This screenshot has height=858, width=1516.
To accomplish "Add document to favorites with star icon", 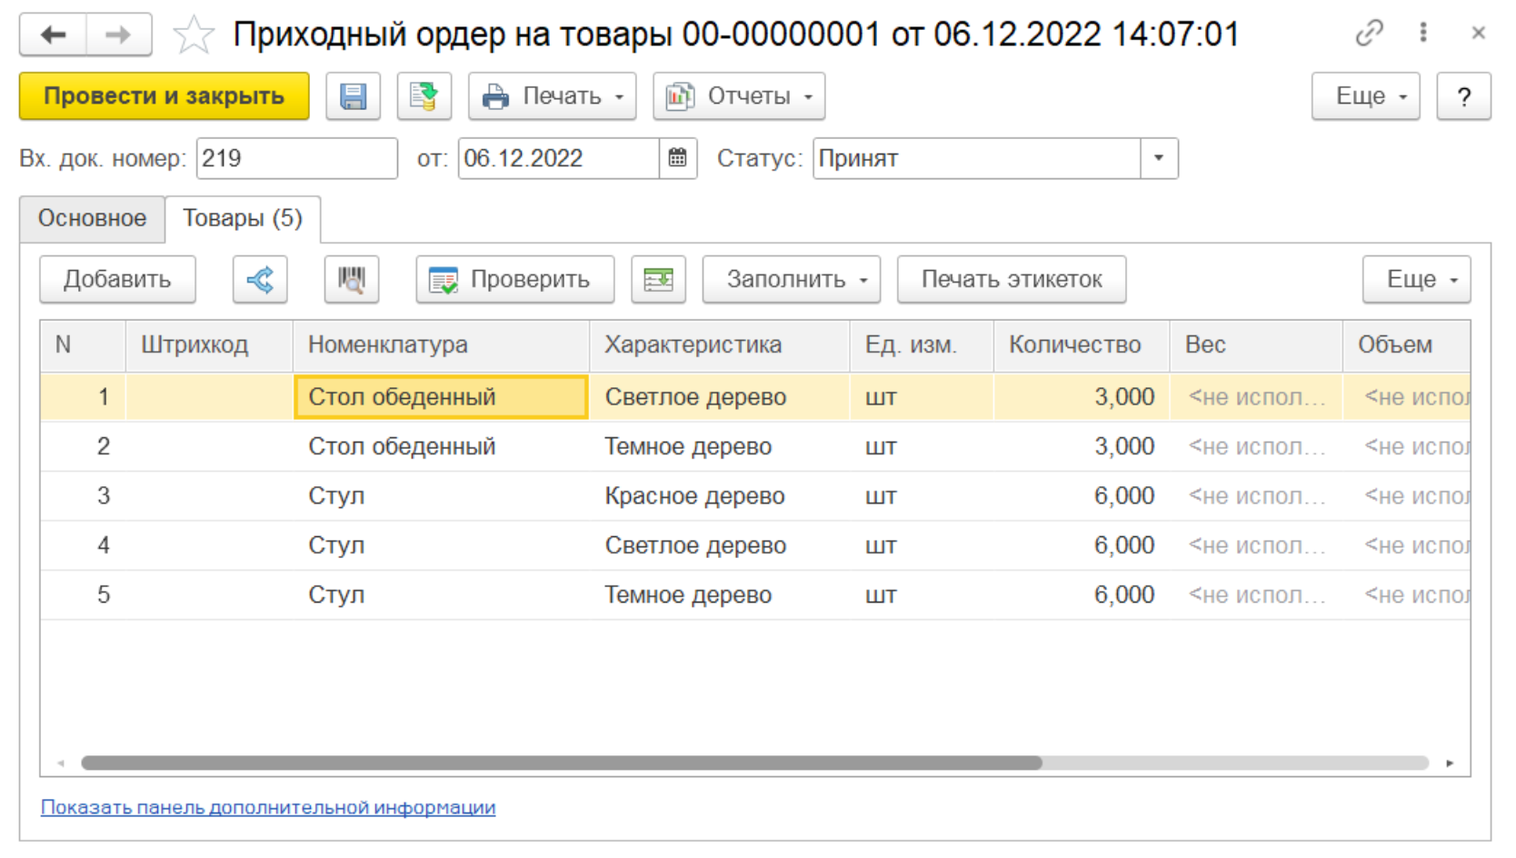I will pos(194,35).
